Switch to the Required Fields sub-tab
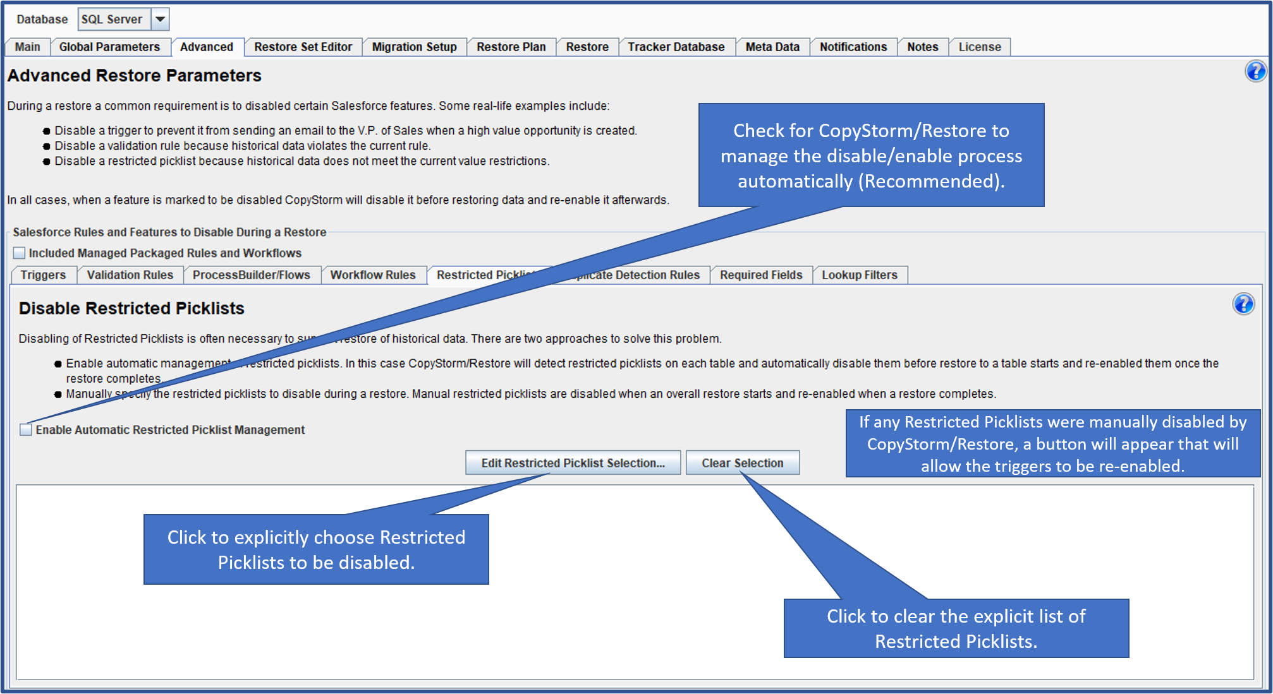The height and width of the screenshot is (694, 1273). 761,275
